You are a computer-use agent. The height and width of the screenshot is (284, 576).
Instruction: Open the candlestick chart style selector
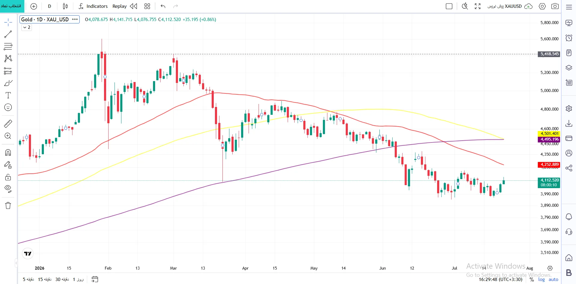point(65,6)
